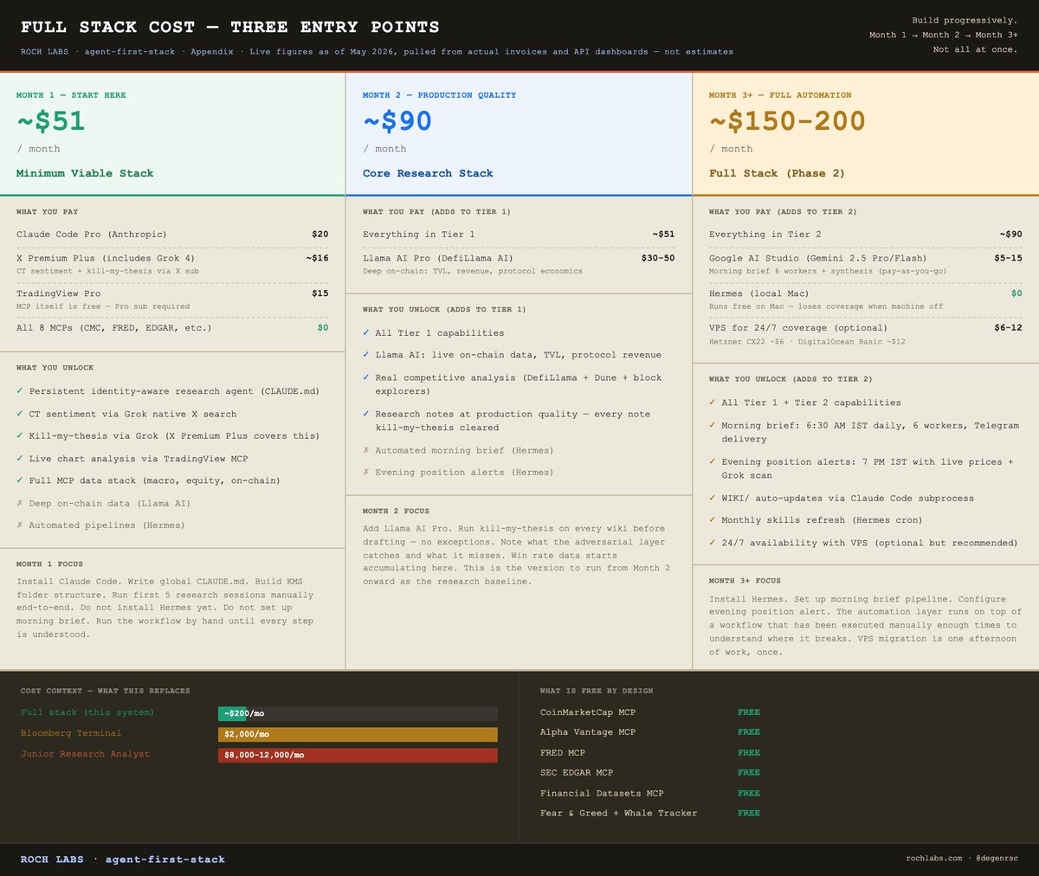The image size is (1039, 876).
Task: Click the 'Alpha Vantage MCP' row
Action: pyautogui.click(x=650, y=732)
